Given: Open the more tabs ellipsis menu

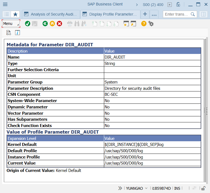Looking at the screenshot, I should click(x=154, y=15).
